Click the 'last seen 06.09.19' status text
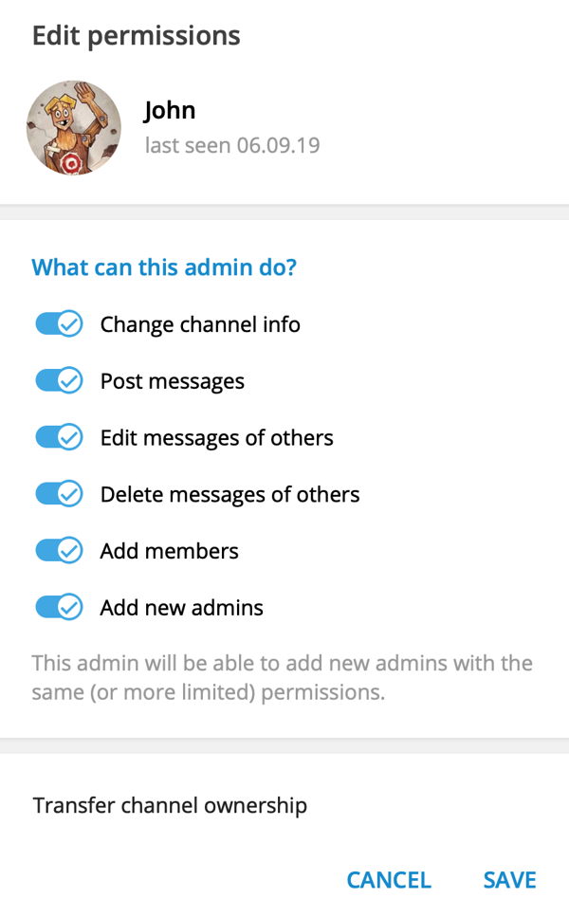Image resolution: width=569 pixels, height=917 pixels. 231,146
